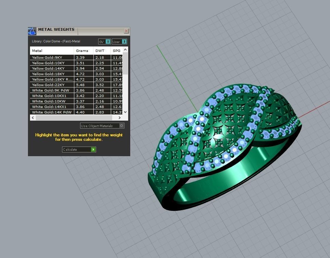Image resolution: width=330 pixels, height=258 pixels.
Task: Select the Yellow Gold:9KY row
Action: click(76, 57)
